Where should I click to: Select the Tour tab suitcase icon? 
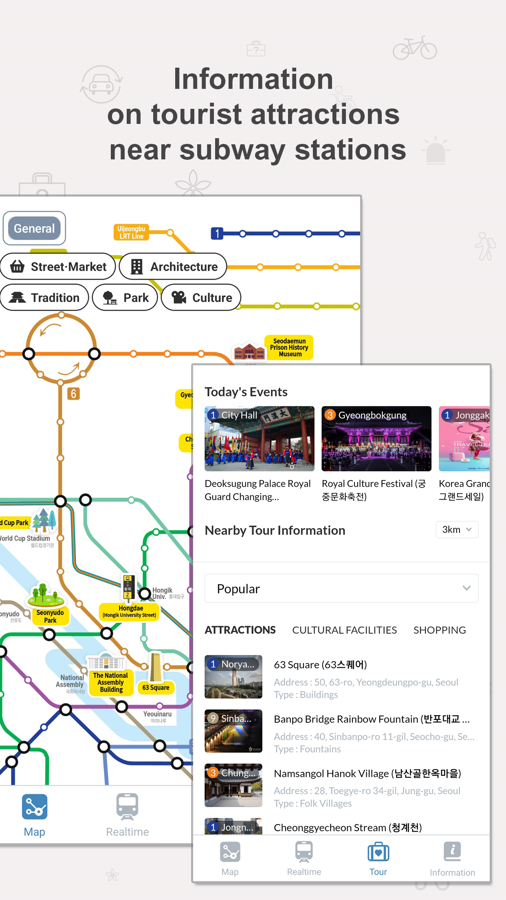point(378,852)
